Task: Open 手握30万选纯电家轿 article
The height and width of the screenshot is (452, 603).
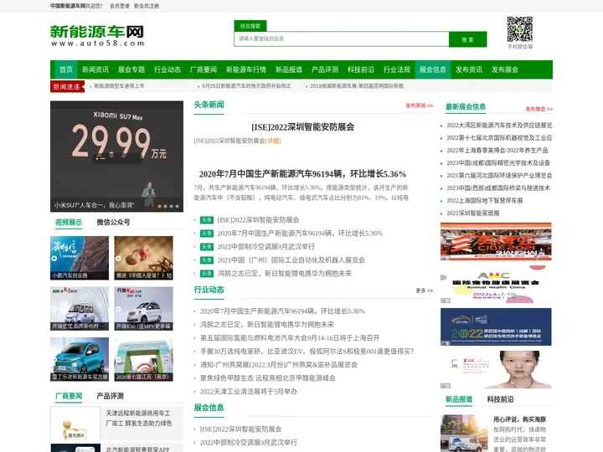Action: click(307, 352)
